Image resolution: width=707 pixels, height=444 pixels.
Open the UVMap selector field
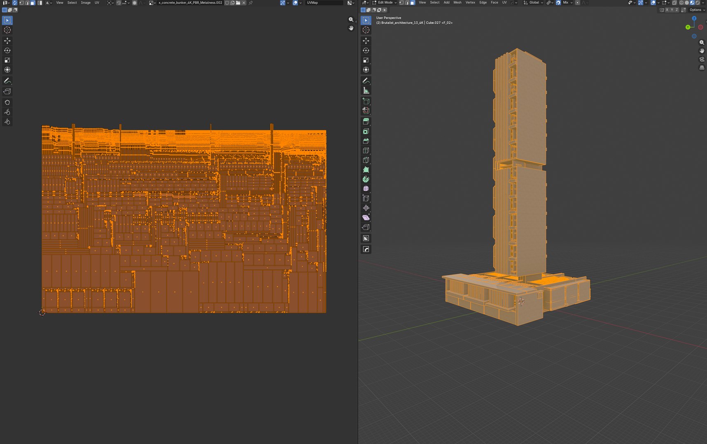tap(324, 3)
